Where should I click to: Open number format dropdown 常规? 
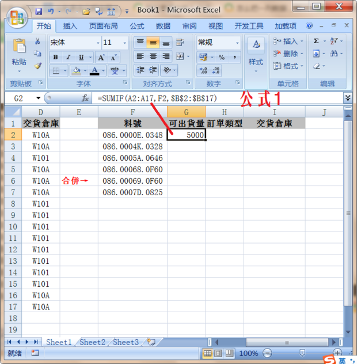click(237, 43)
